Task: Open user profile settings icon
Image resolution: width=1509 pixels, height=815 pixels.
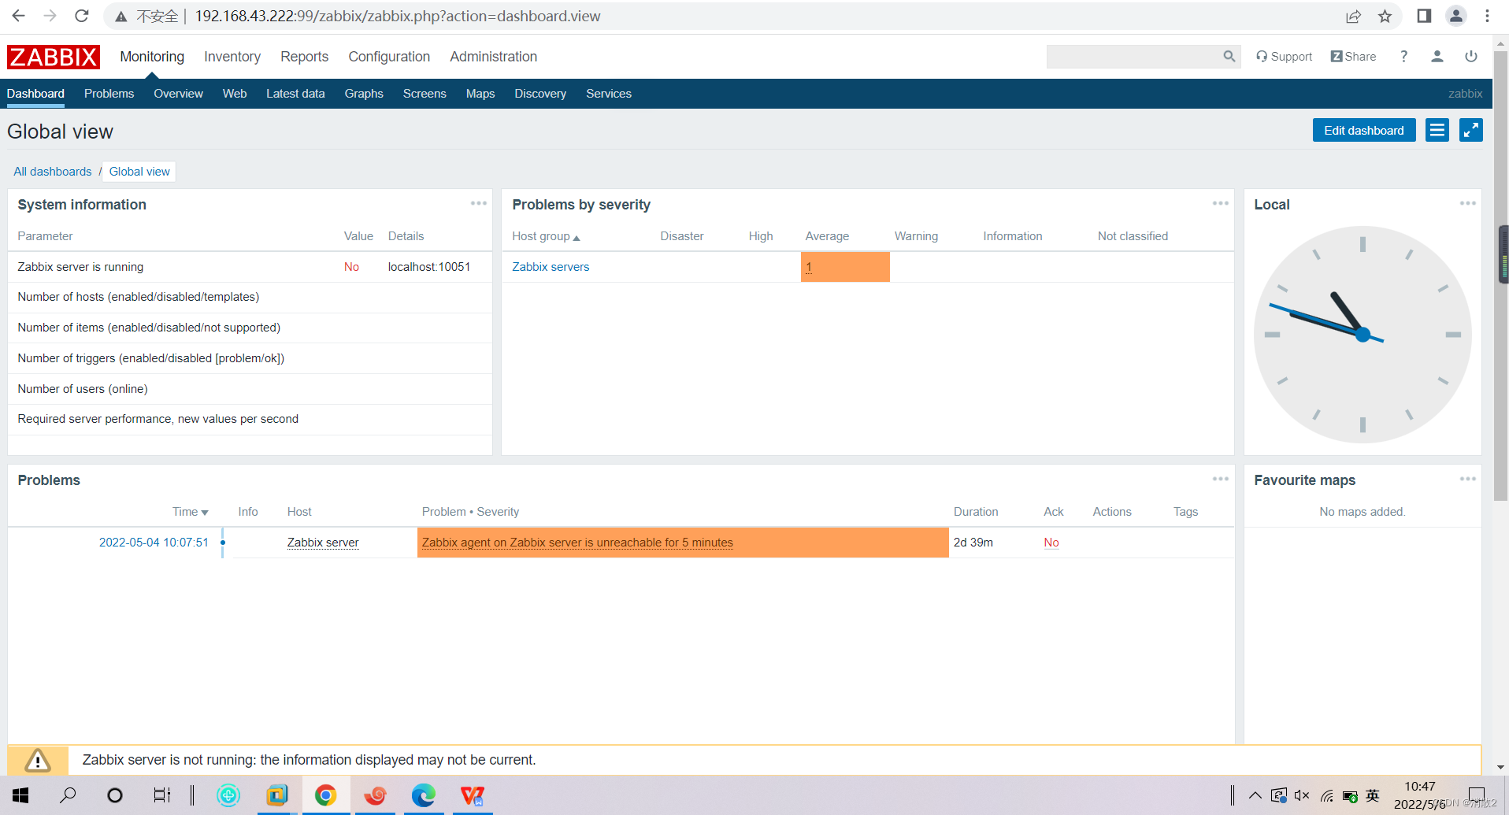Action: coord(1437,56)
